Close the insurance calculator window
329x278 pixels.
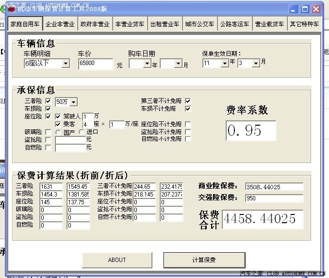click(316, 9)
